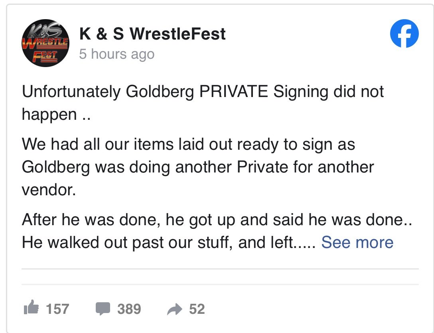
Task: Click the "He walked out past our stuff" text
Action: click(168, 242)
